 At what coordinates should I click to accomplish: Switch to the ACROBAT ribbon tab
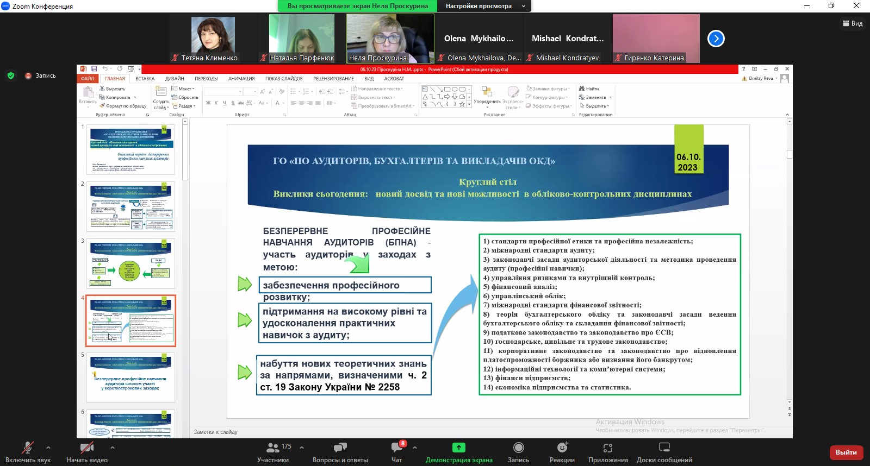tap(394, 79)
